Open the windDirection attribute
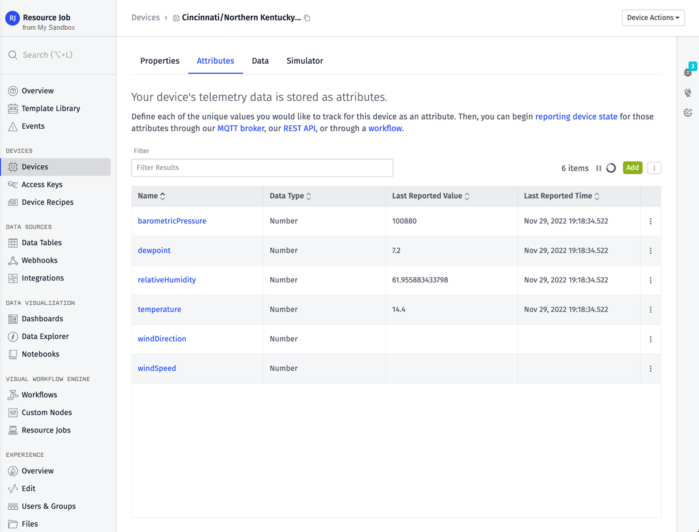 tap(162, 339)
